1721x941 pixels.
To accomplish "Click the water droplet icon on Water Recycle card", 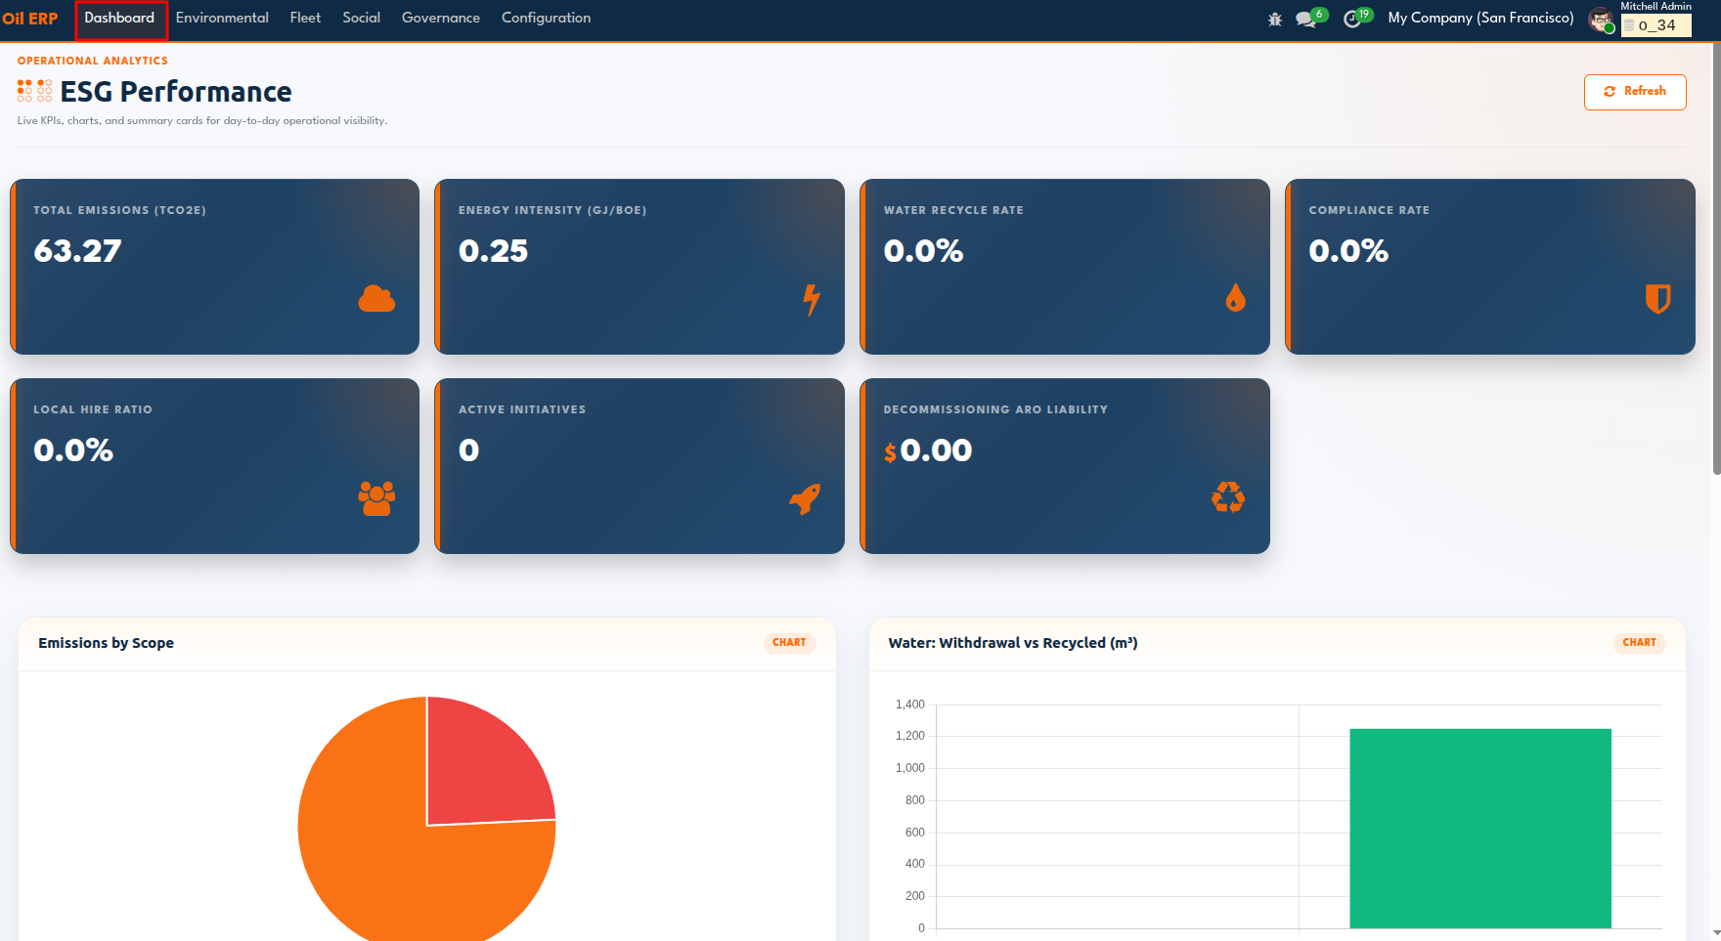I will click(x=1236, y=298).
